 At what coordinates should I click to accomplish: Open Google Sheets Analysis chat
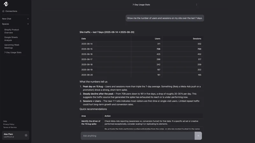[11, 39]
